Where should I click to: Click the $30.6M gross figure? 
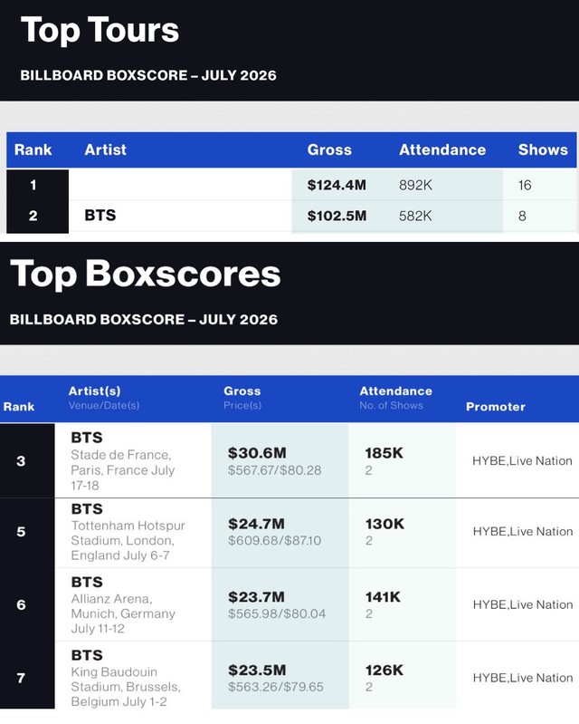click(x=257, y=452)
